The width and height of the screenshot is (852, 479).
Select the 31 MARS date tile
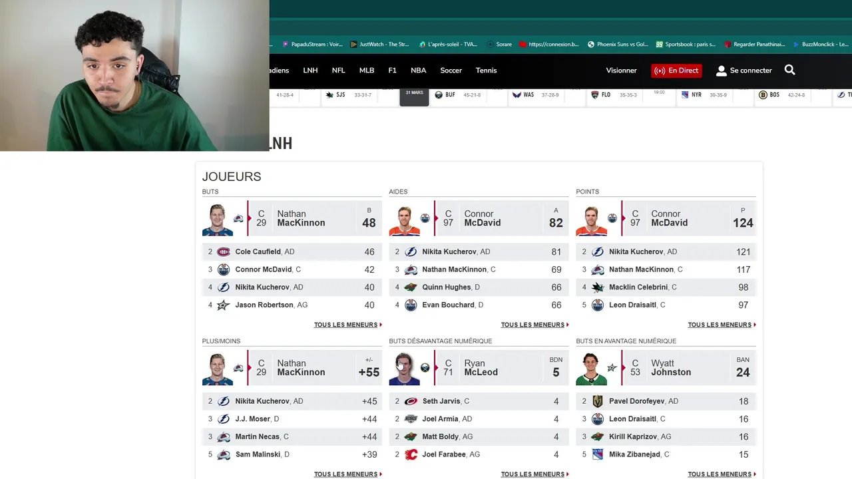[x=414, y=96]
